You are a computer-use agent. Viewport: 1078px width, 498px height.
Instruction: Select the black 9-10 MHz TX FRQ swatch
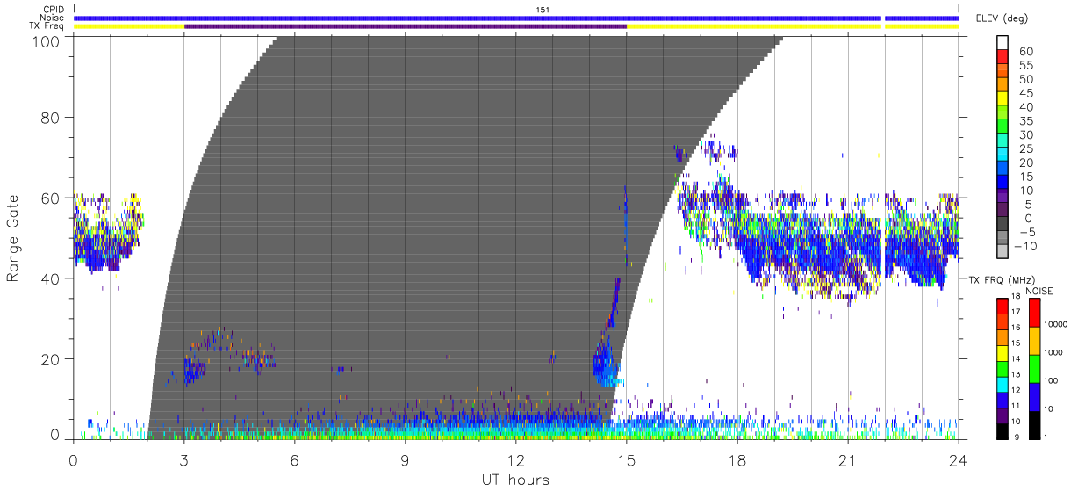click(1003, 431)
